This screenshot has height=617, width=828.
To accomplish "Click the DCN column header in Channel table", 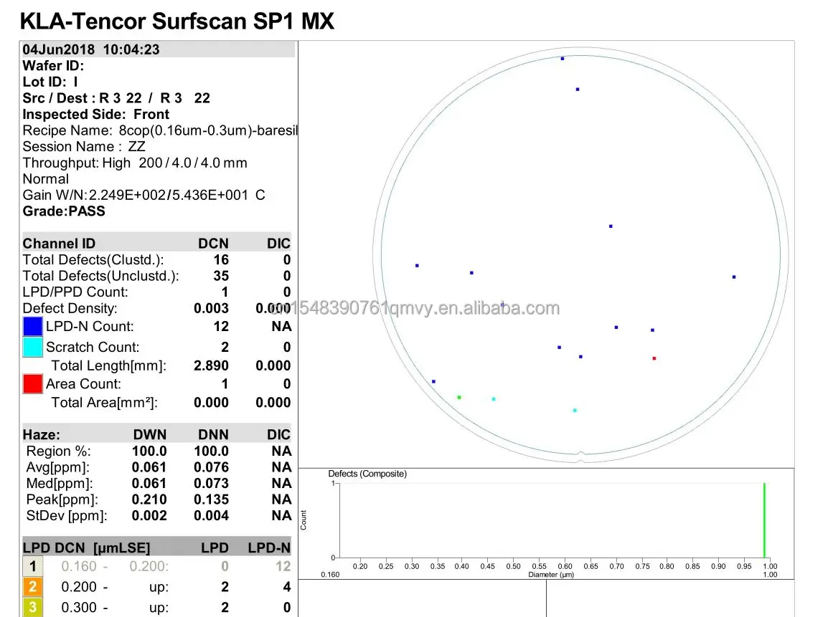I will click(x=213, y=243).
